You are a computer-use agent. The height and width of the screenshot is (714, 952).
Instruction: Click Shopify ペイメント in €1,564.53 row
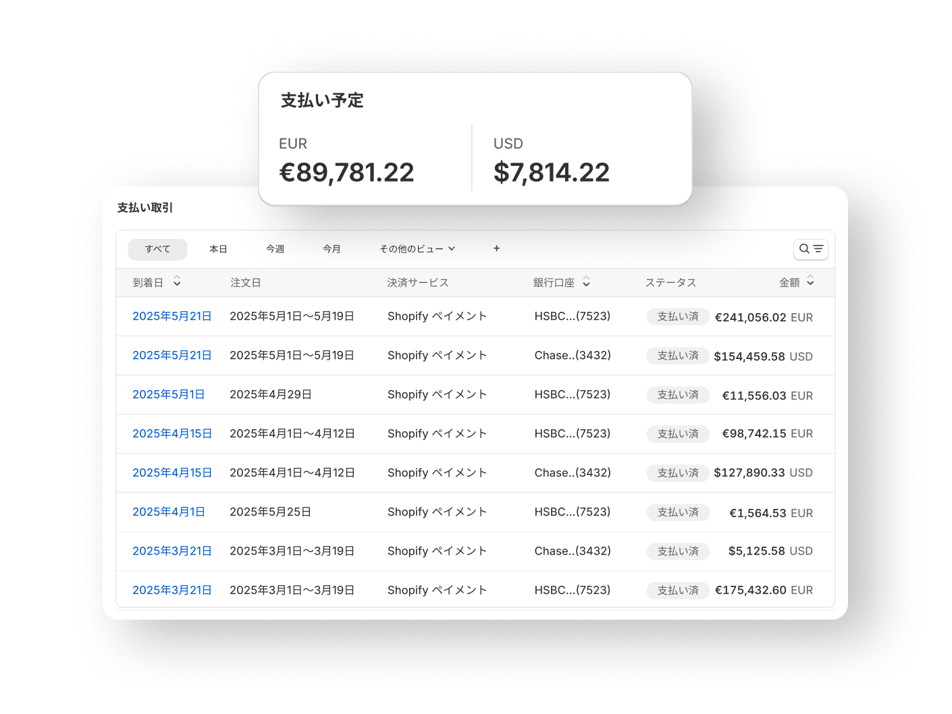pos(437,512)
